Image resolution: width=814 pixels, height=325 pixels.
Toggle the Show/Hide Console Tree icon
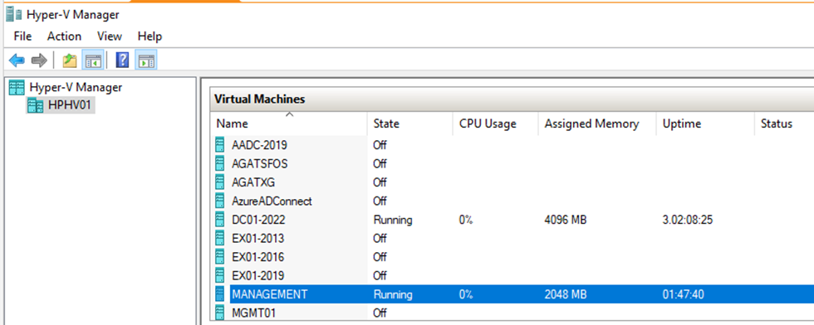(x=94, y=61)
